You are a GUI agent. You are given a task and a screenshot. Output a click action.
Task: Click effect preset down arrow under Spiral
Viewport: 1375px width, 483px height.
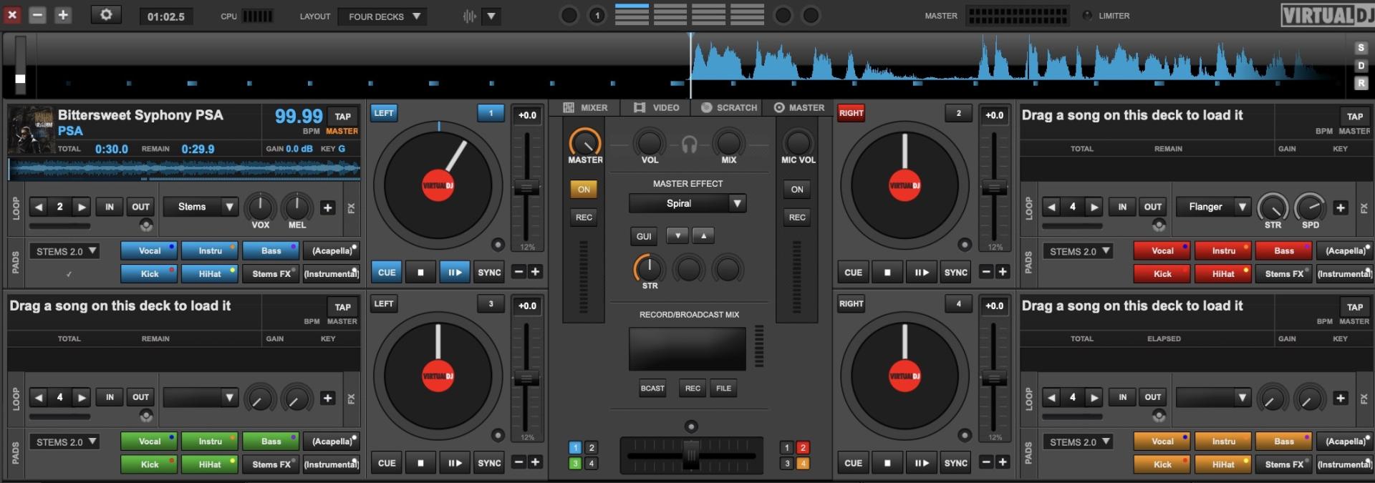(x=677, y=235)
